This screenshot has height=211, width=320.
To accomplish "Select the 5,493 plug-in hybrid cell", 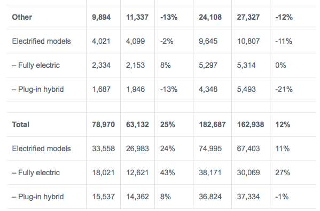I will [x=246, y=89].
